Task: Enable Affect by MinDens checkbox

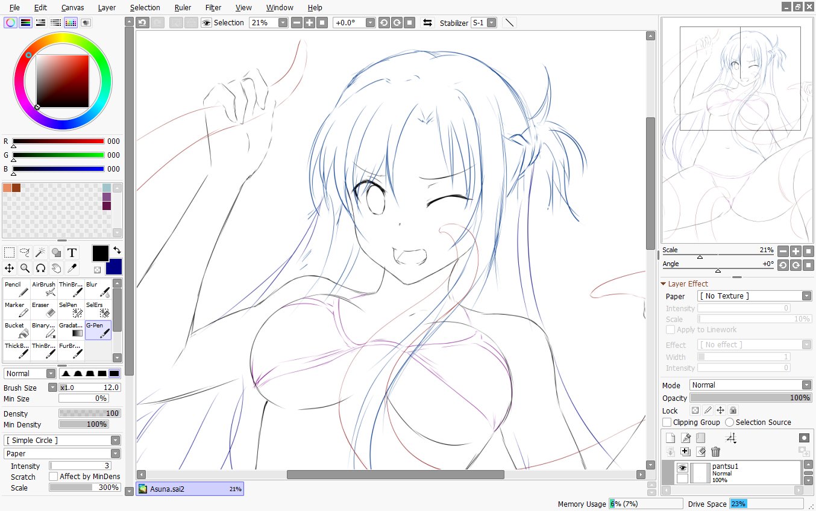Action: [x=53, y=476]
